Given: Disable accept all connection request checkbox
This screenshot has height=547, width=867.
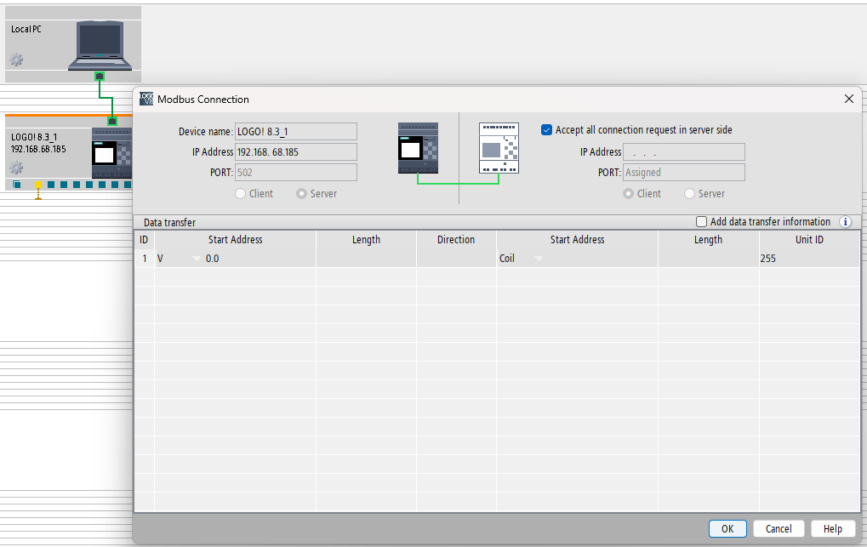Looking at the screenshot, I should [547, 130].
